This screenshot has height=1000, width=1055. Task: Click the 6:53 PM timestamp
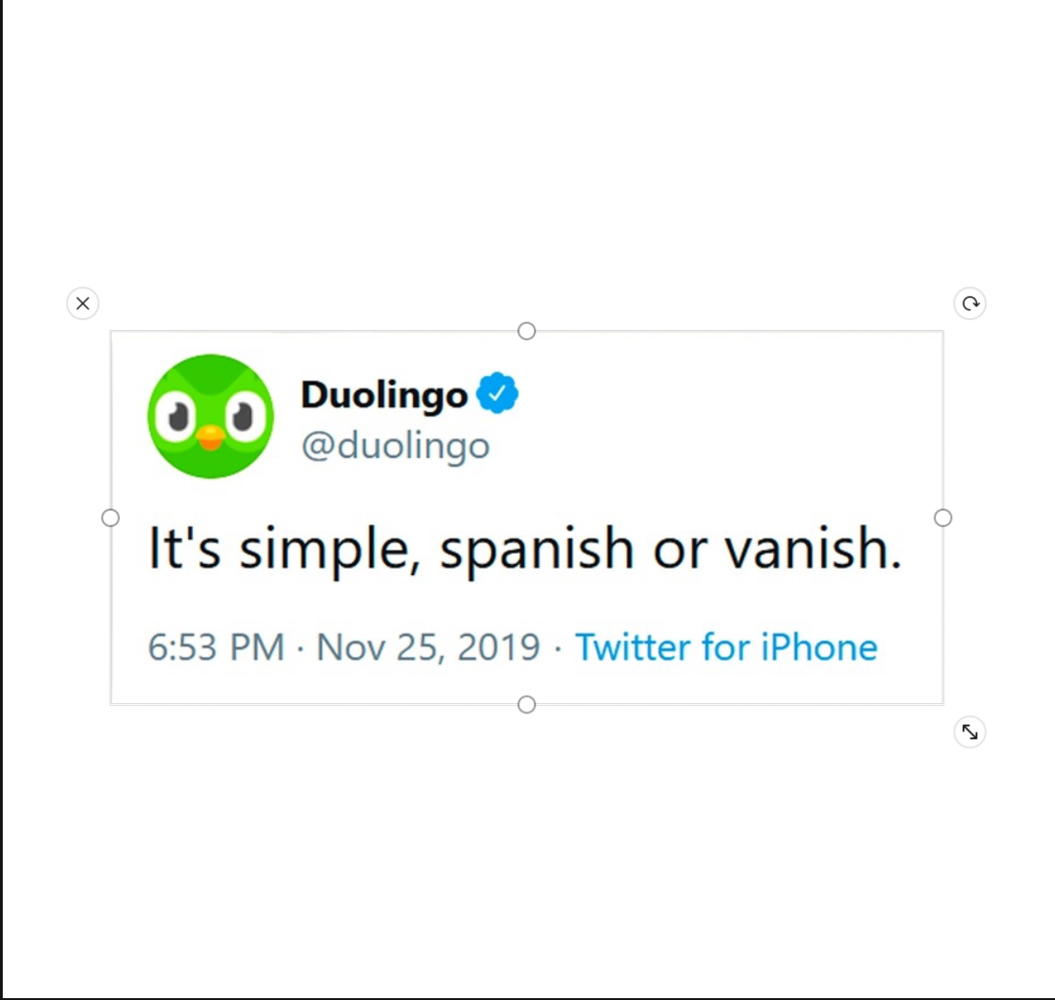pos(216,647)
